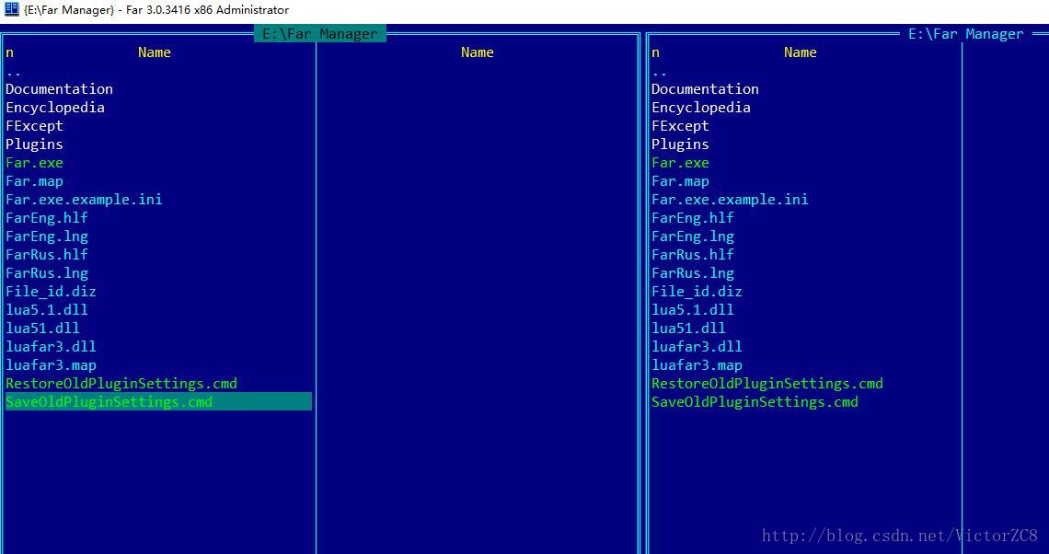
Task: Click left panel path title E:\Far Manager
Action: [320, 33]
